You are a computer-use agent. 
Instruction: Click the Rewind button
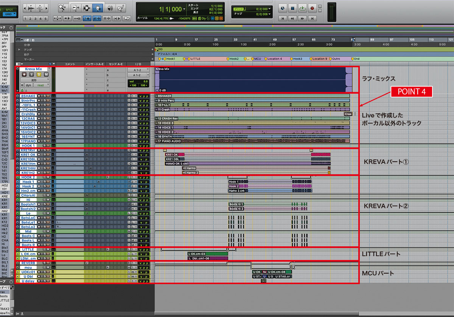coord(293,18)
